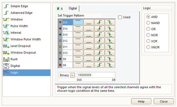Select the Simple Edge trigger type
Image resolution: width=177 pixels, height=107 pixels.
pyautogui.click(x=27, y=6)
